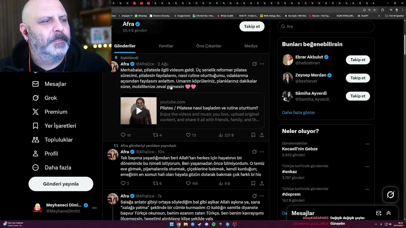This screenshot has width=406, height=228.
Task: Like the post with 166 likes
Action: (188, 183)
